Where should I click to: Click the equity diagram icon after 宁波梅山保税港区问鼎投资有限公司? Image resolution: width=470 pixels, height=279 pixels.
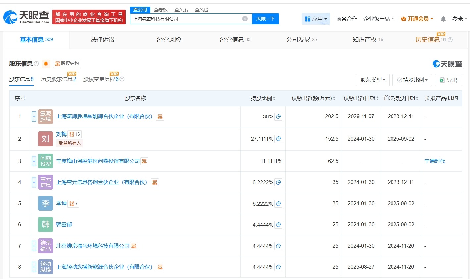[x=144, y=161]
